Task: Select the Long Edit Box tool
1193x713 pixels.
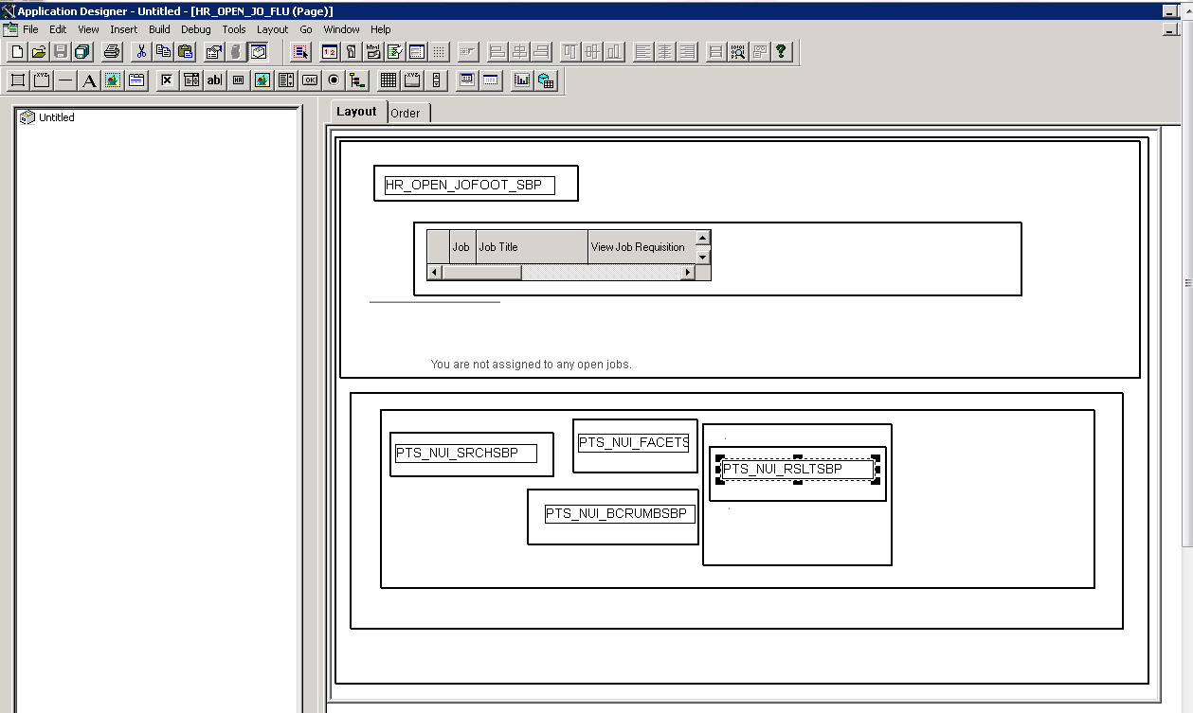Action: [286, 80]
